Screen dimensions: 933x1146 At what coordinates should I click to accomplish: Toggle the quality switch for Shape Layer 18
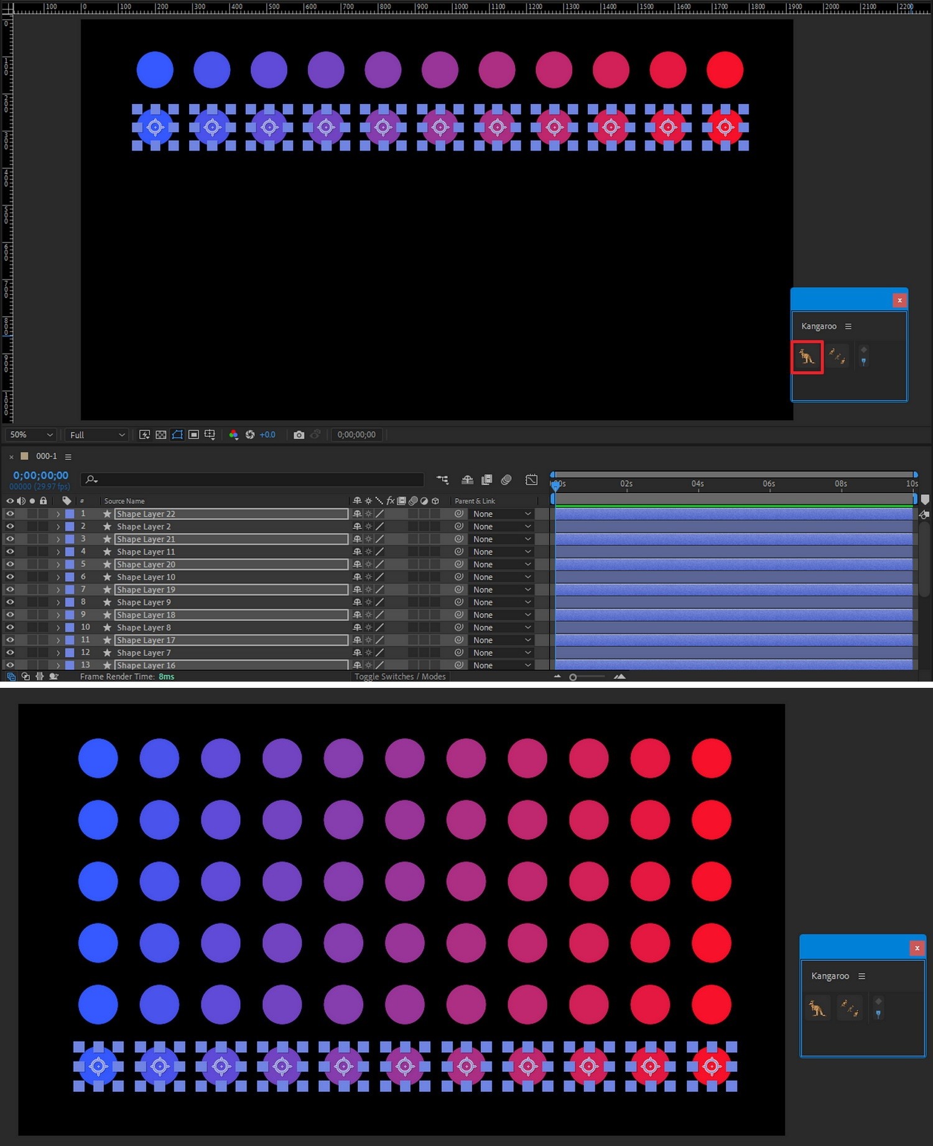pos(379,614)
